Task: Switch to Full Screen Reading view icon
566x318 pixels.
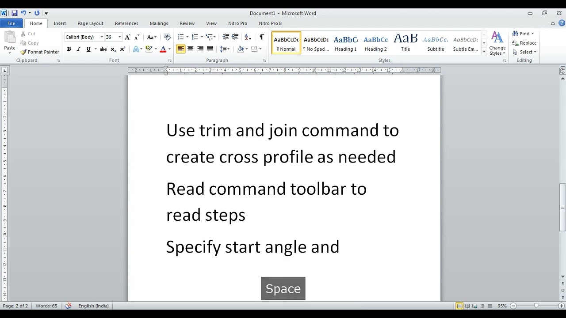Action: [x=467, y=306]
